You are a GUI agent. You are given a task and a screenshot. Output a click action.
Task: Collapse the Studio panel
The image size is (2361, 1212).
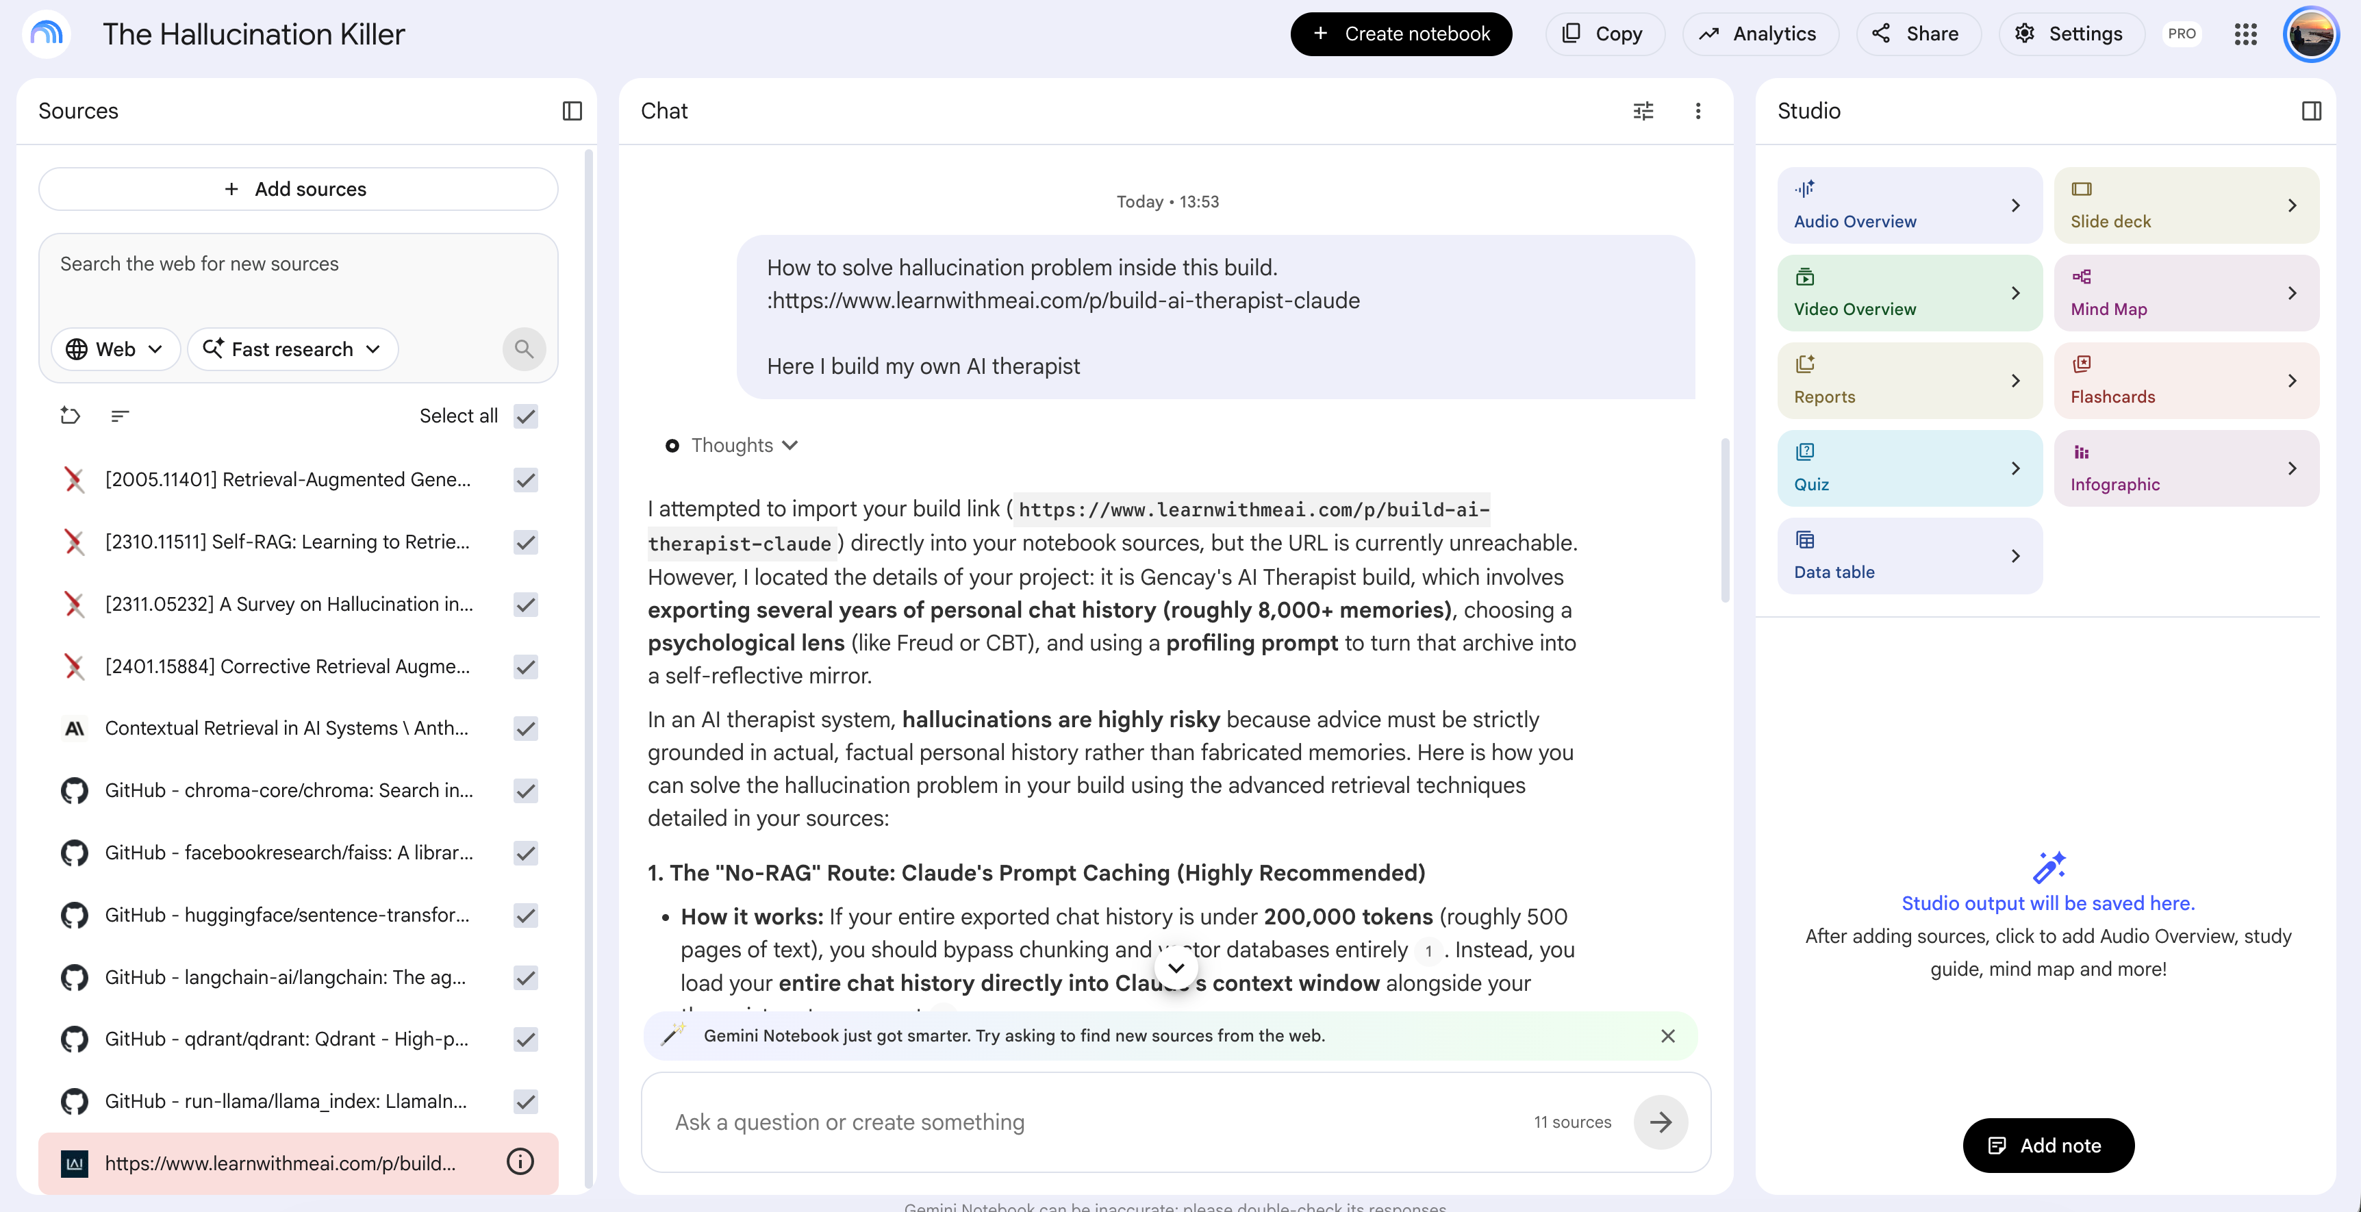click(x=2312, y=111)
